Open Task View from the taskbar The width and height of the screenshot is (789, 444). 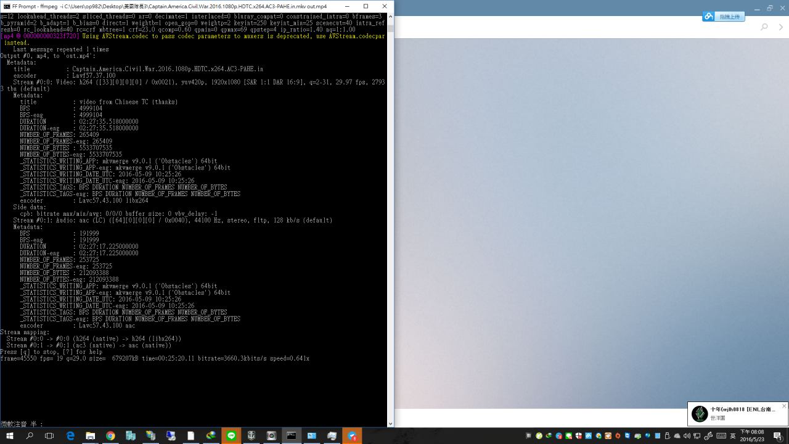(50, 435)
